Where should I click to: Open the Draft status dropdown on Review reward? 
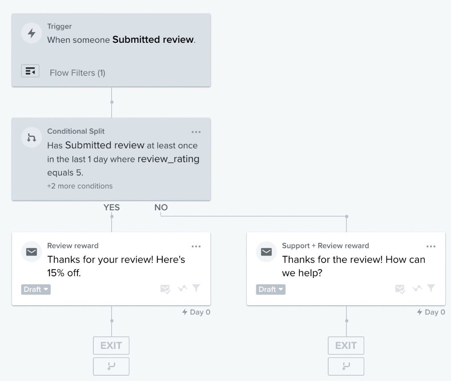tap(36, 289)
